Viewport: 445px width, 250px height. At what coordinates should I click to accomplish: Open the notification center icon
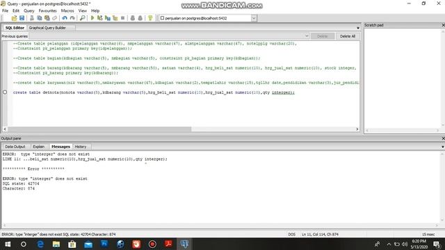point(437,244)
